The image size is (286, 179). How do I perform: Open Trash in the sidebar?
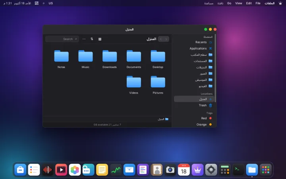[x=194, y=105]
